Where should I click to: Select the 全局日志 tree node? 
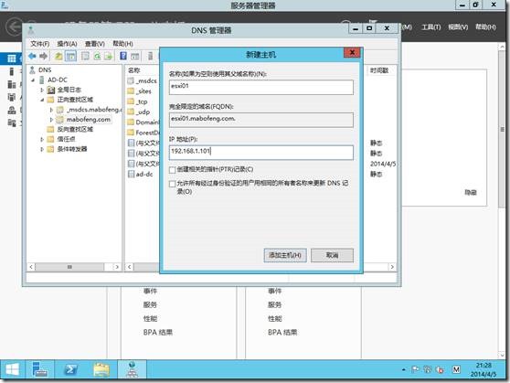click(69, 90)
